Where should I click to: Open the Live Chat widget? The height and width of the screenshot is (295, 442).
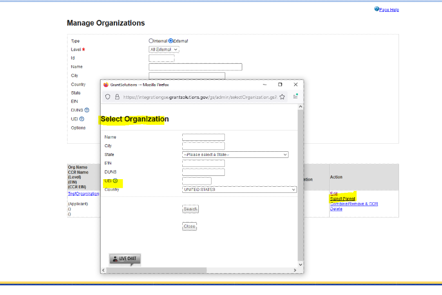pos(125,259)
